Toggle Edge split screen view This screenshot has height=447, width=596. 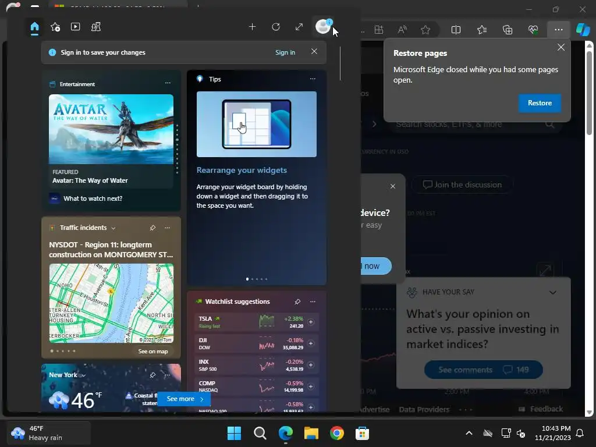click(456, 30)
